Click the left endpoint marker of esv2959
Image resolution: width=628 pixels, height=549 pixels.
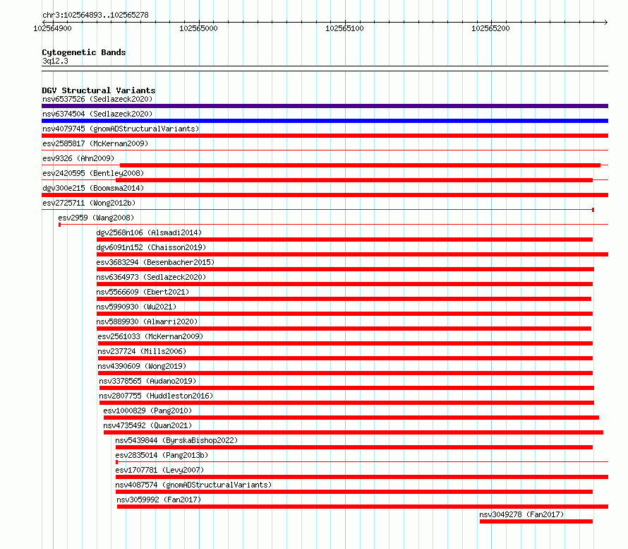(60, 225)
